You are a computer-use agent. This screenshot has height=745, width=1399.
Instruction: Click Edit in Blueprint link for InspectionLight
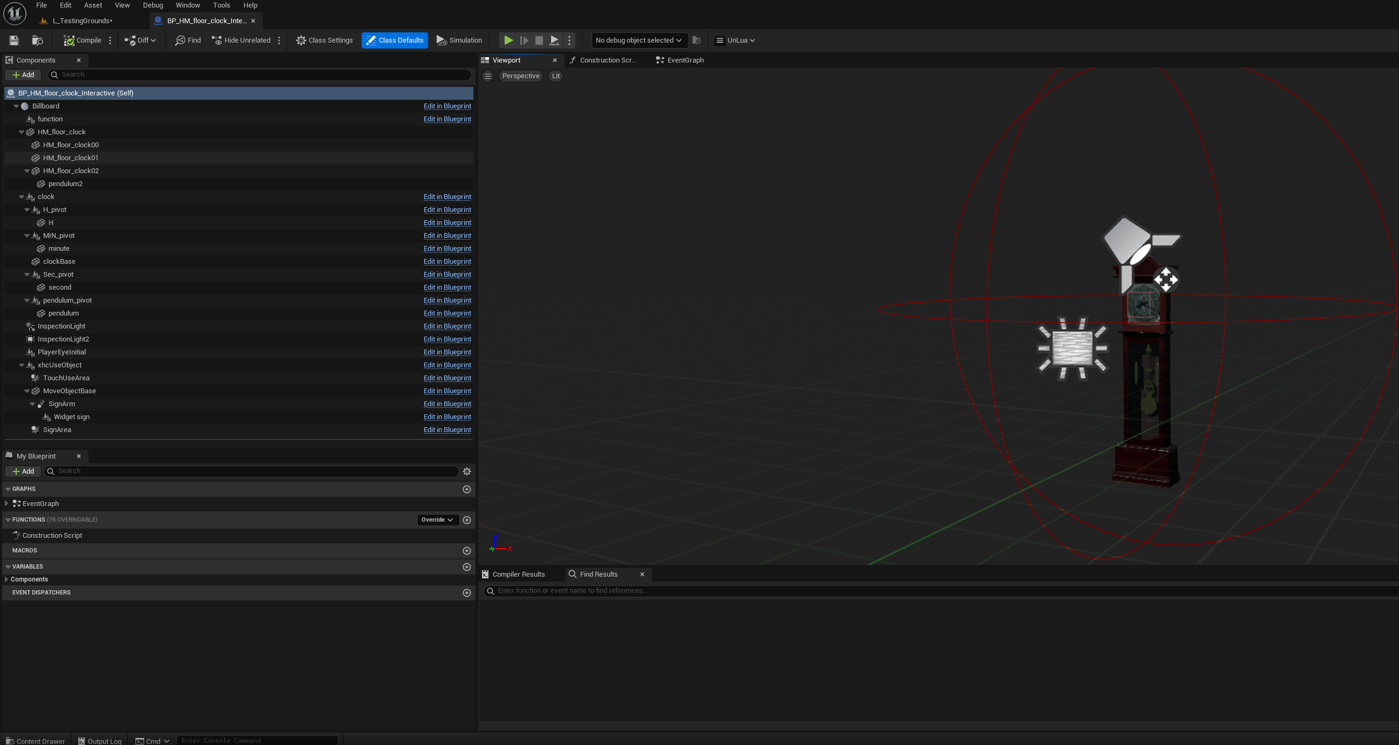(447, 326)
